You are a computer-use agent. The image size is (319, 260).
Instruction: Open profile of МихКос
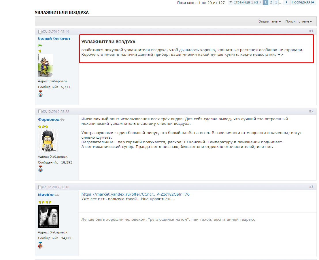[x=46, y=195]
